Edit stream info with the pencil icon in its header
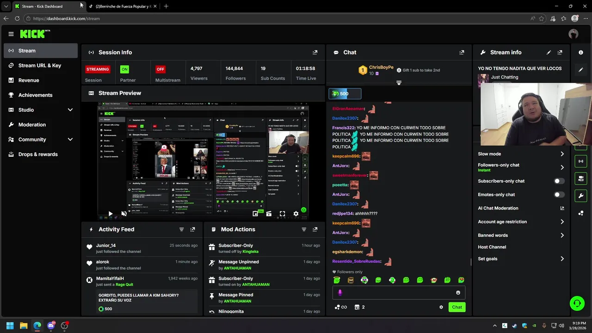 [549, 52]
